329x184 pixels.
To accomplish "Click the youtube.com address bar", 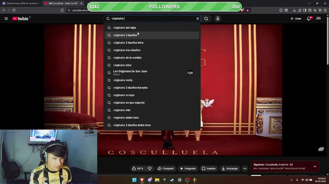I will click(x=81, y=10).
